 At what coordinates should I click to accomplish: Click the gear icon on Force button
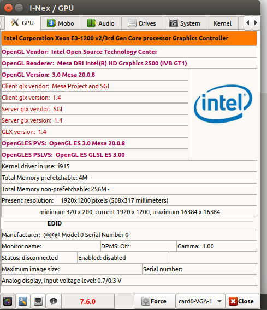click(145, 301)
